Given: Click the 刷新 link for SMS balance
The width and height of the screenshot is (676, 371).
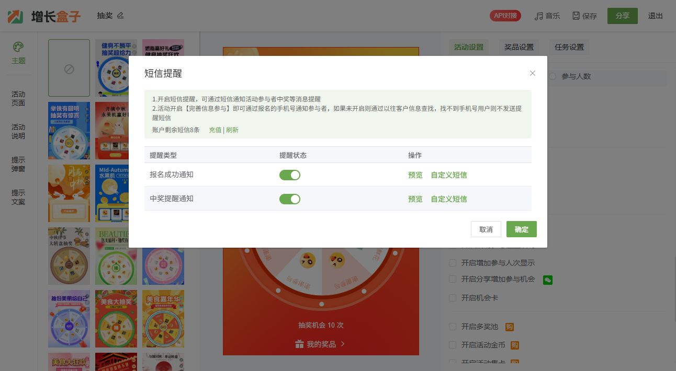Looking at the screenshot, I should coord(232,130).
